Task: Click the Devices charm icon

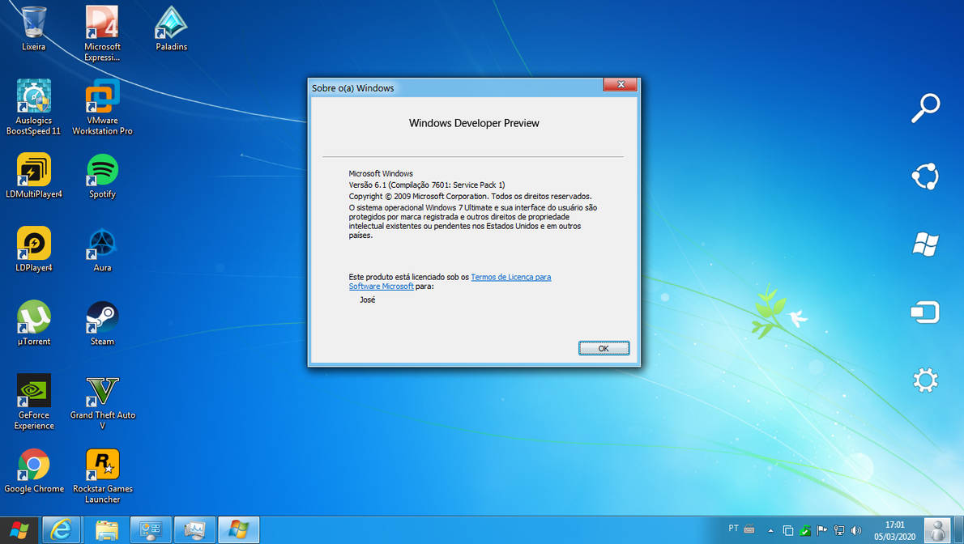Action: [x=925, y=312]
